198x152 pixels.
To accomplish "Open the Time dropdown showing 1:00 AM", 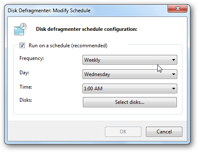I will 130,89.
